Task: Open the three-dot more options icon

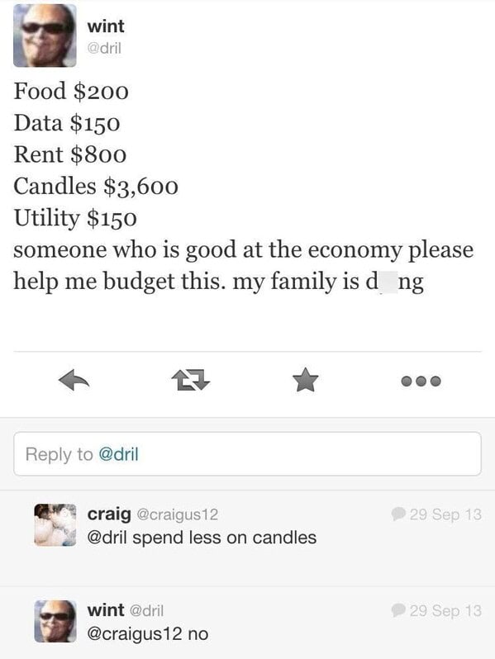Action: click(x=421, y=382)
